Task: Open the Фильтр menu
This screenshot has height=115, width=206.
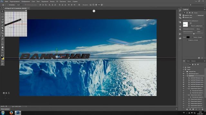Action: tap(52, 2)
